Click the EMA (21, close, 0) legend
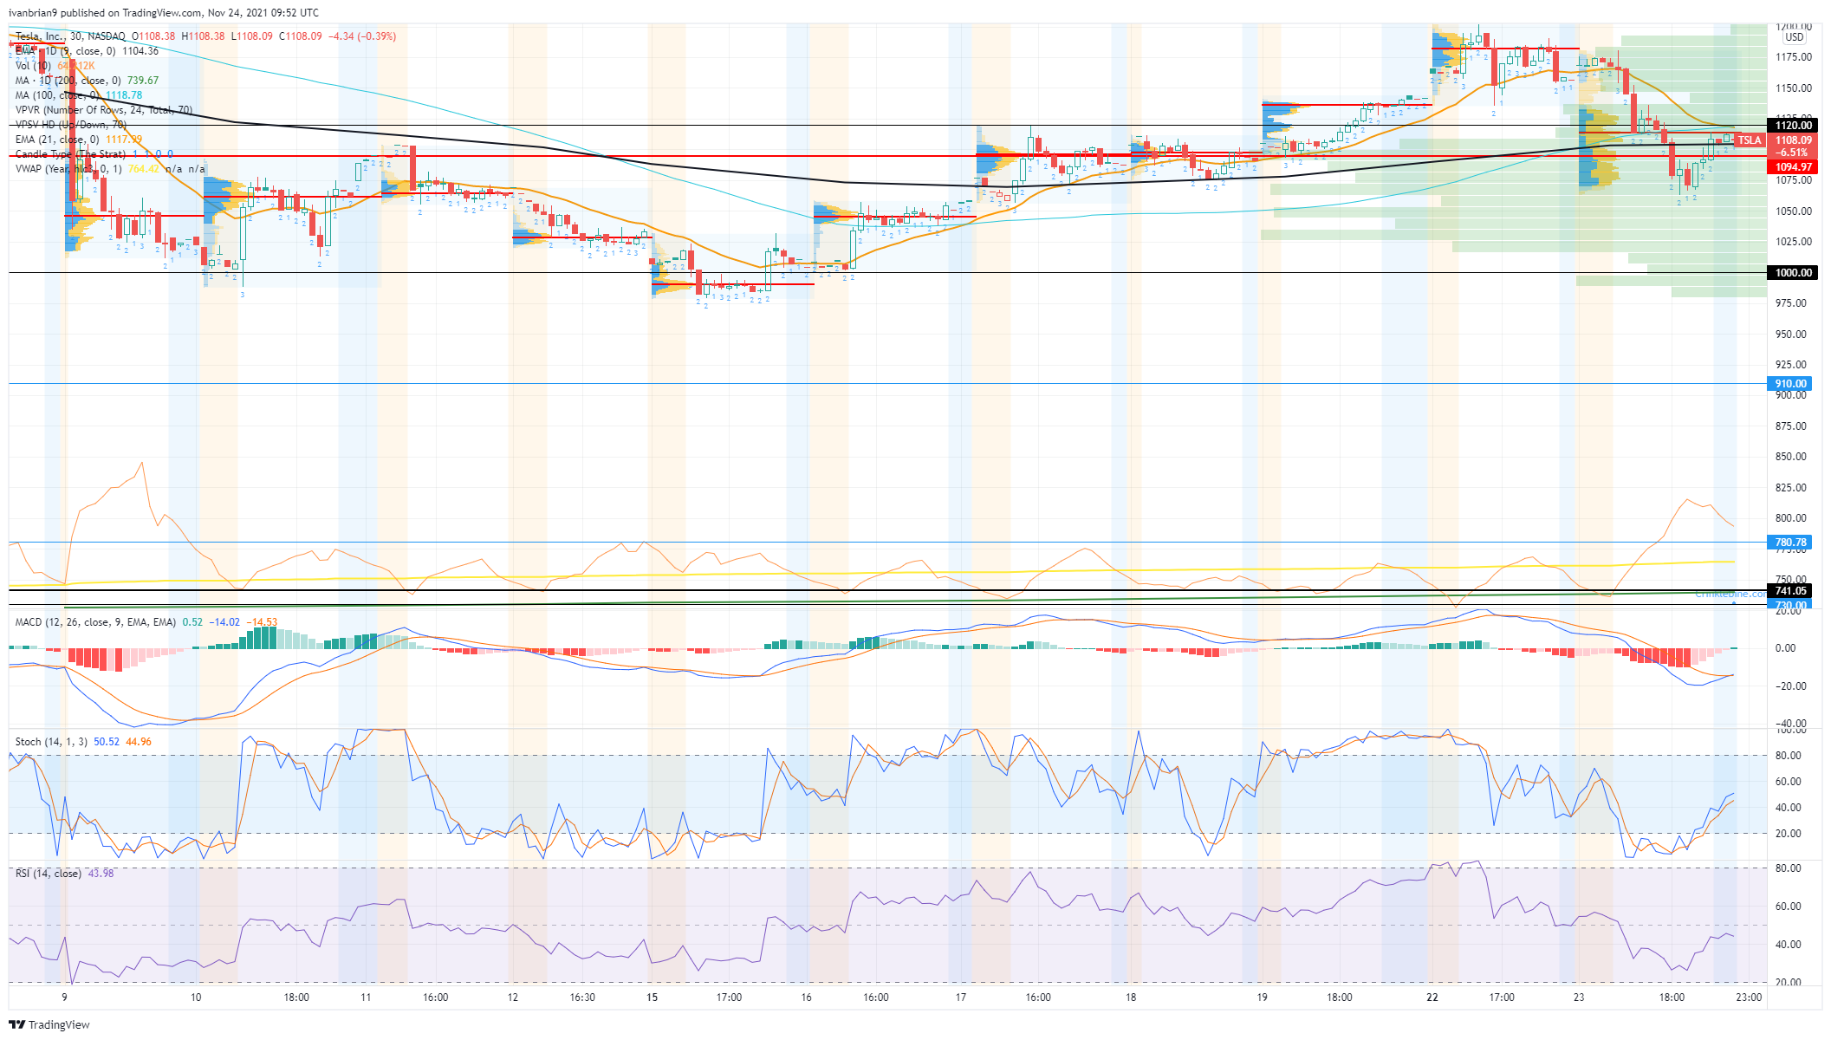 (x=57, y=140)
